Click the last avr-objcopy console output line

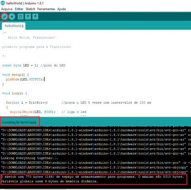[x=96, y=172]
